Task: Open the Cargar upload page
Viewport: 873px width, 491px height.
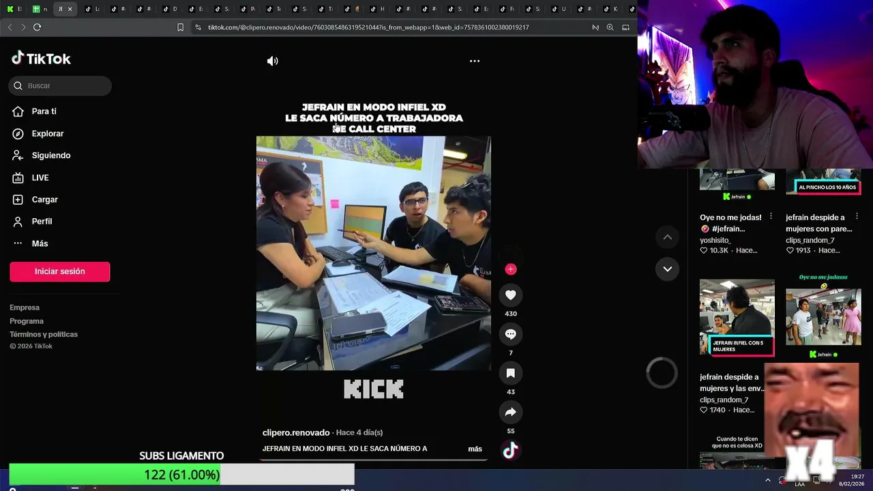Action: pos(44,199)
